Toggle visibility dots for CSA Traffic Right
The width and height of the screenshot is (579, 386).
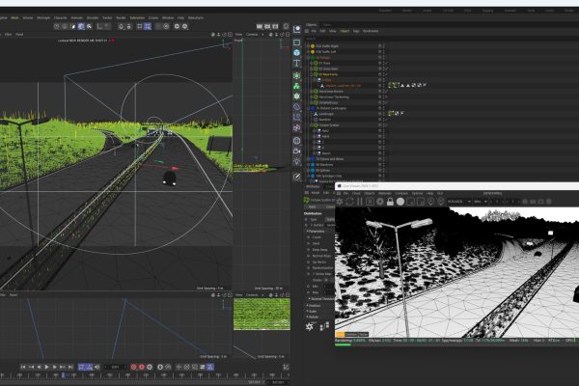[381, 44]
